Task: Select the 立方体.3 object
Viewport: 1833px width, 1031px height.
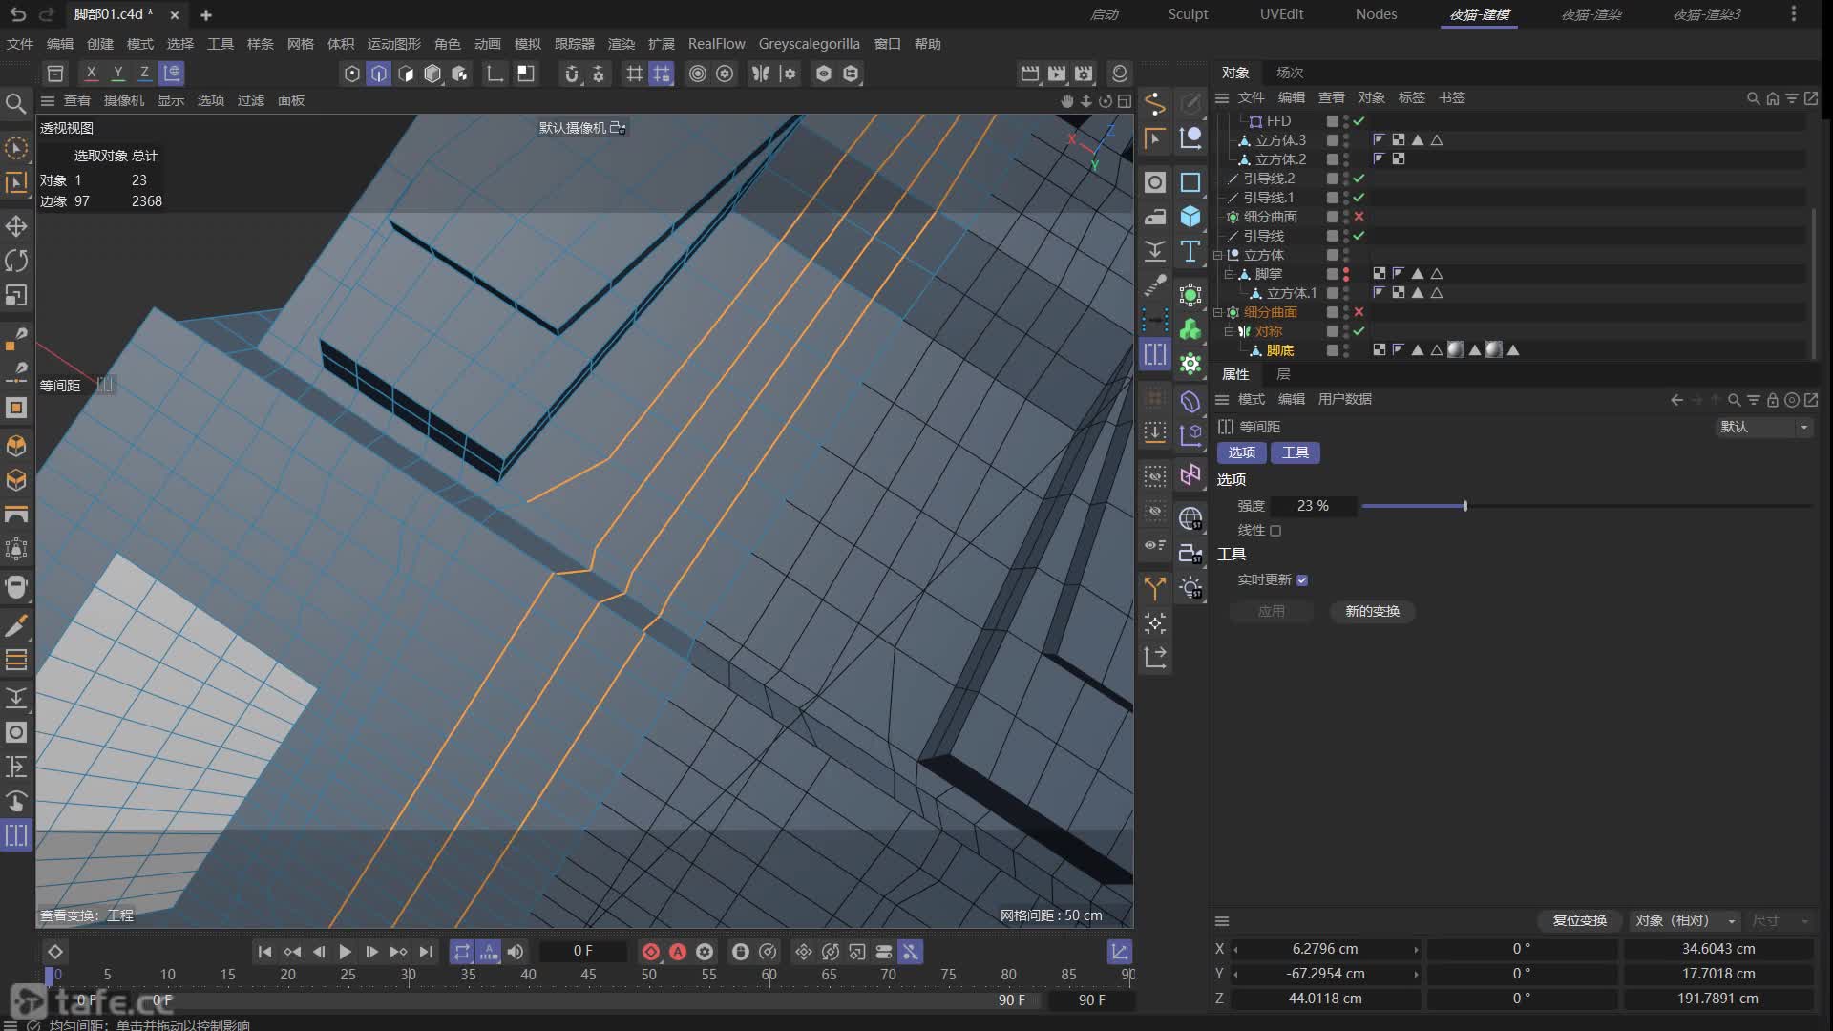Action: click(x=1280, y=140)
